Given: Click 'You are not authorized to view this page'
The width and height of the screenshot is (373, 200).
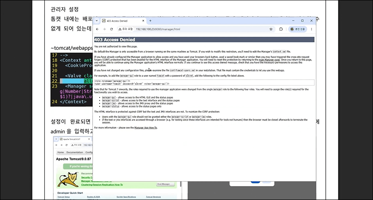Looking at the screenshot, I should click(116, 47).
